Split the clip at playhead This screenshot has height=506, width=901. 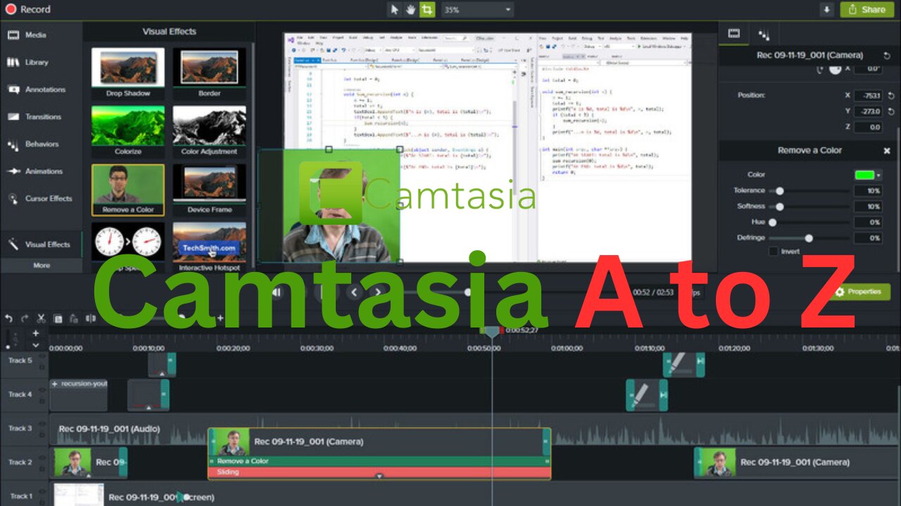tap(90, 318)
